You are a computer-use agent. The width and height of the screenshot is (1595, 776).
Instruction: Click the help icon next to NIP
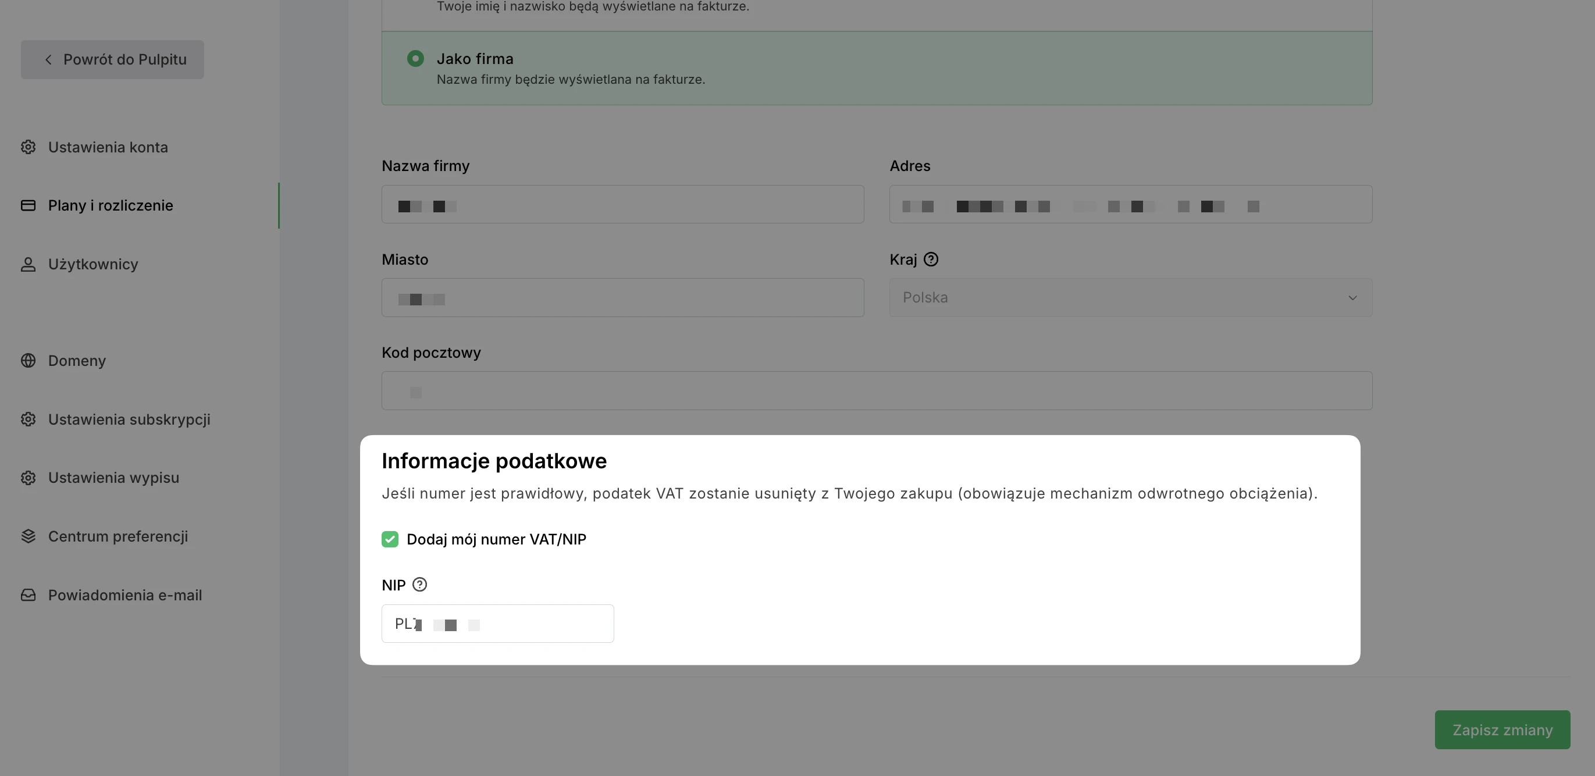[419, 585]
